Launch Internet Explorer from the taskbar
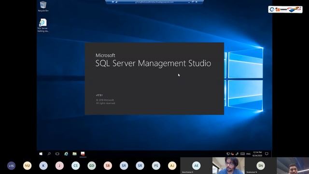 66,154
